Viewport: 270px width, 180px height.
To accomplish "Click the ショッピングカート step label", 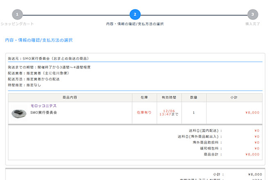I will (17, 24).
